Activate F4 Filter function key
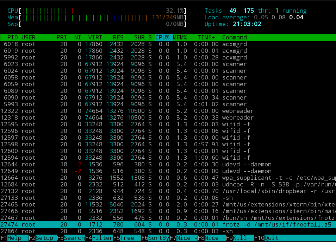The image size is (336, 242). coord(99,238)
